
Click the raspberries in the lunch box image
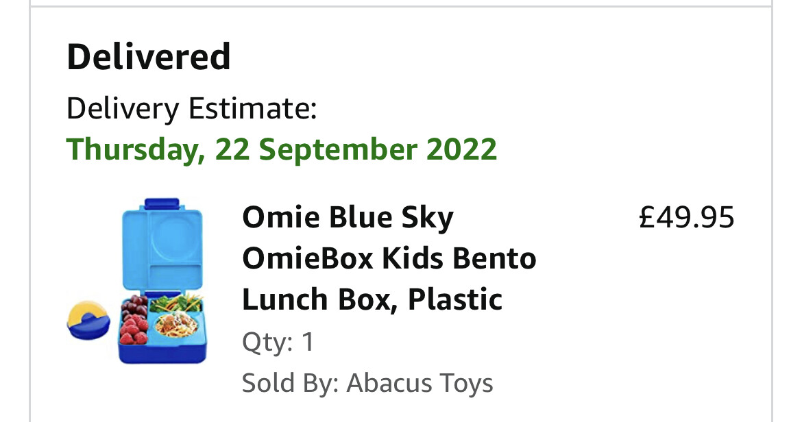134,330
